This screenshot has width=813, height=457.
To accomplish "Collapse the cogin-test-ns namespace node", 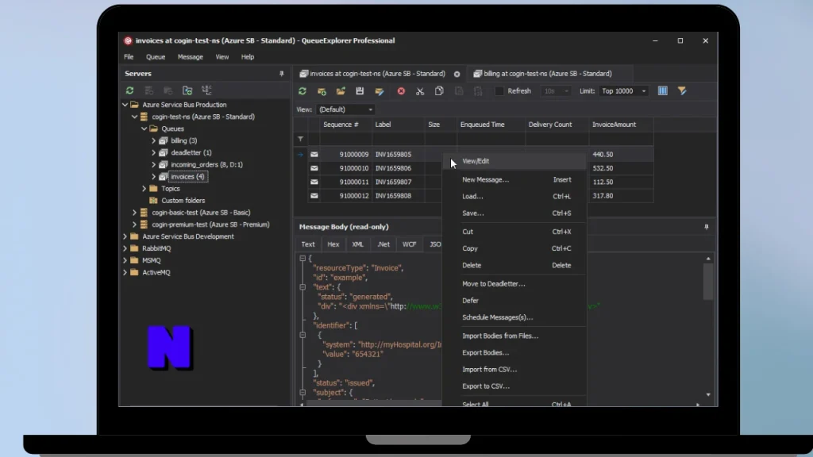I will [x=135, y=117].
